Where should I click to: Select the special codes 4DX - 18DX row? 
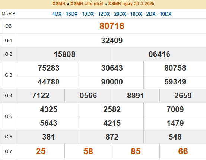coord(112,14)
